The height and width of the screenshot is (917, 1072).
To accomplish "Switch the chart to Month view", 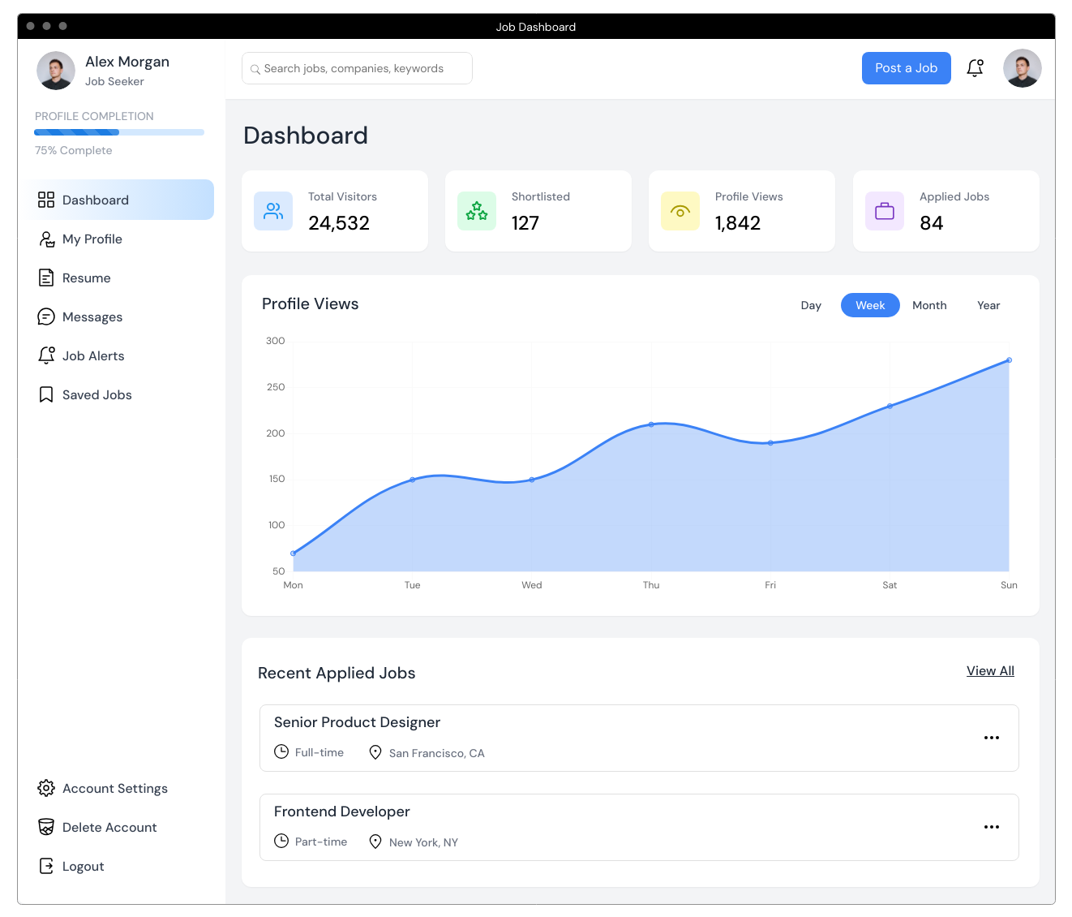I will point(929,305).
